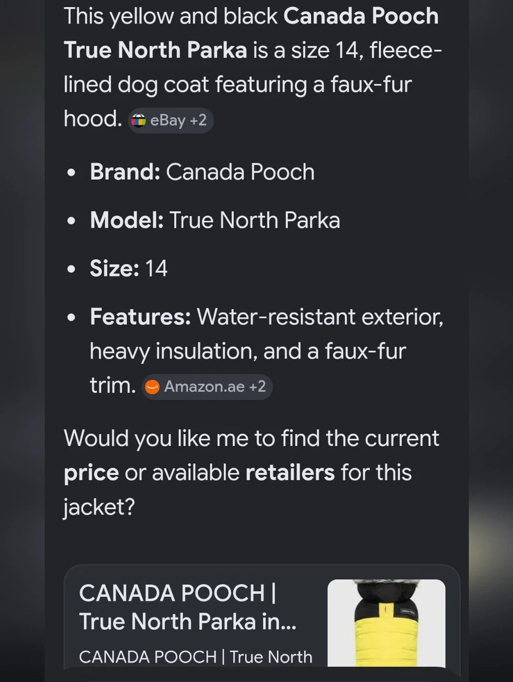This screenshot has height=682, width=513.
Task: Open the eBay +2 source chip
Action: 170,121
